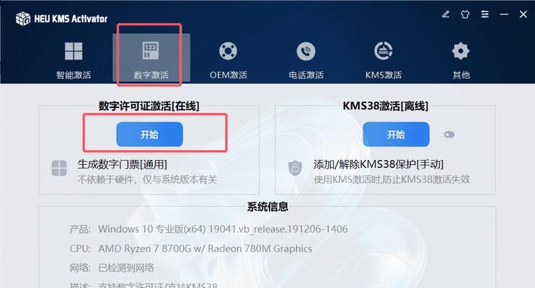Select the 数字激活 tab
The image size is (535, 288).
tap(151, 58)
